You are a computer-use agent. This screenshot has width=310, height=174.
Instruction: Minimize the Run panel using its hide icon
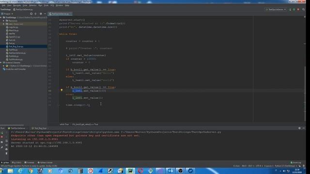point(304,128)
